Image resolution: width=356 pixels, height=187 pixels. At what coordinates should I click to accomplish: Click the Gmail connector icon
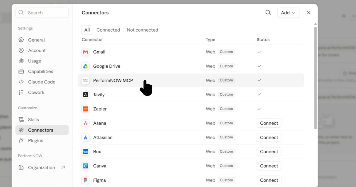click(x=85, y=52)
